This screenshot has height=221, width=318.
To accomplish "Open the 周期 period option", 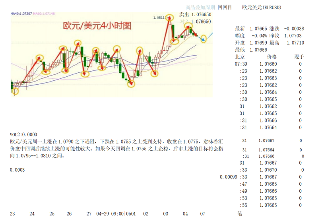I will 210,8.
